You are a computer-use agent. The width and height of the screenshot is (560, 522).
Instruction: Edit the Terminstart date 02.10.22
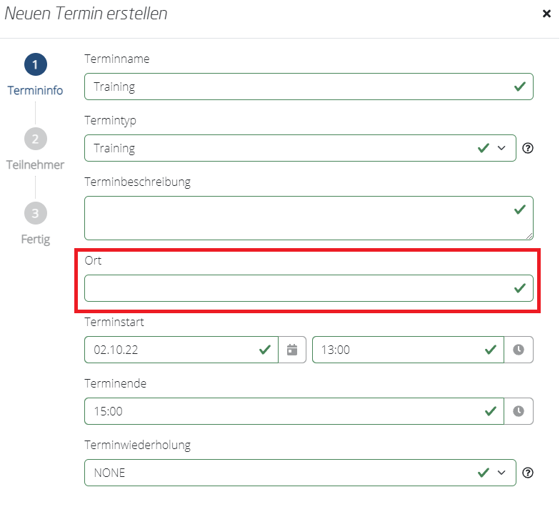(181, 350)
